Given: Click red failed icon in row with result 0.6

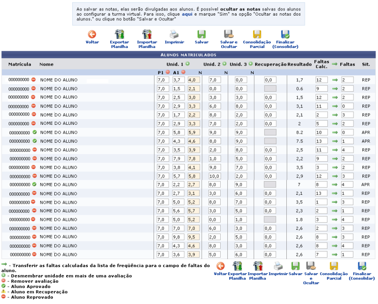Looking at the screenshot, I should [x=34, y=88].
